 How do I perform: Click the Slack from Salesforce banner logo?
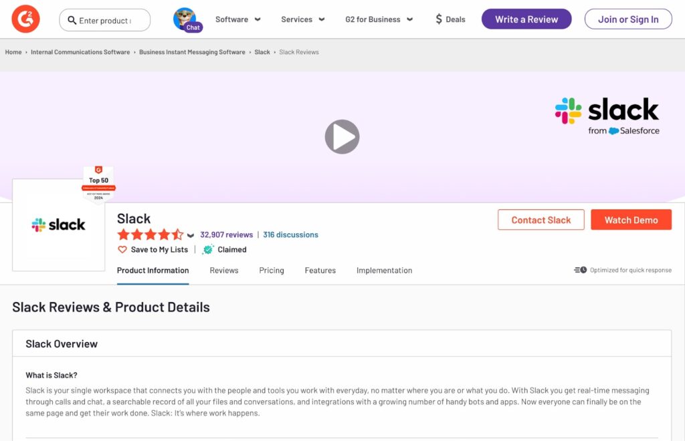[607, 116]
